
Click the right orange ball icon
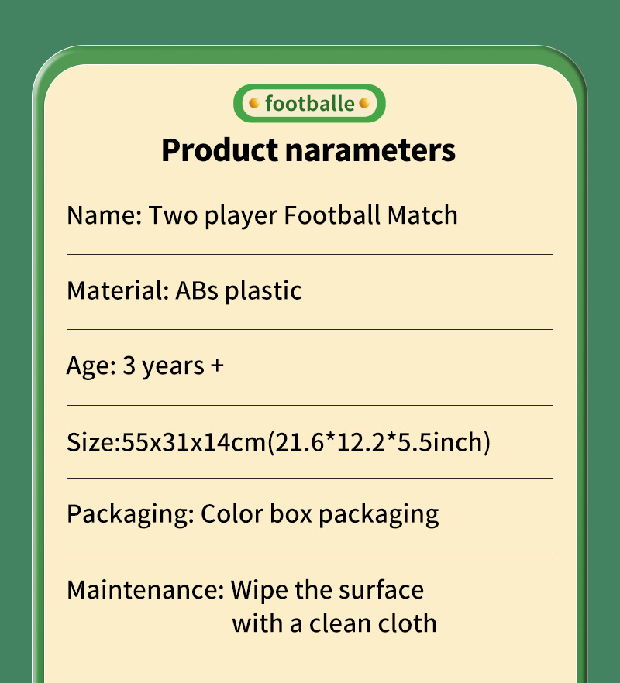365,103
